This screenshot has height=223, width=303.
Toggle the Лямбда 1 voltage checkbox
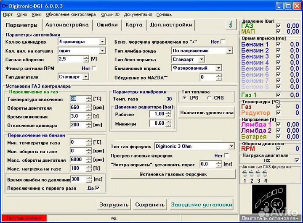coord(278,124)
